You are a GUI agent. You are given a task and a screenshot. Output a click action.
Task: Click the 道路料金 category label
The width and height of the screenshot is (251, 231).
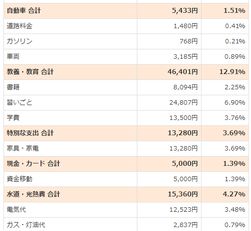click(20, 26)
